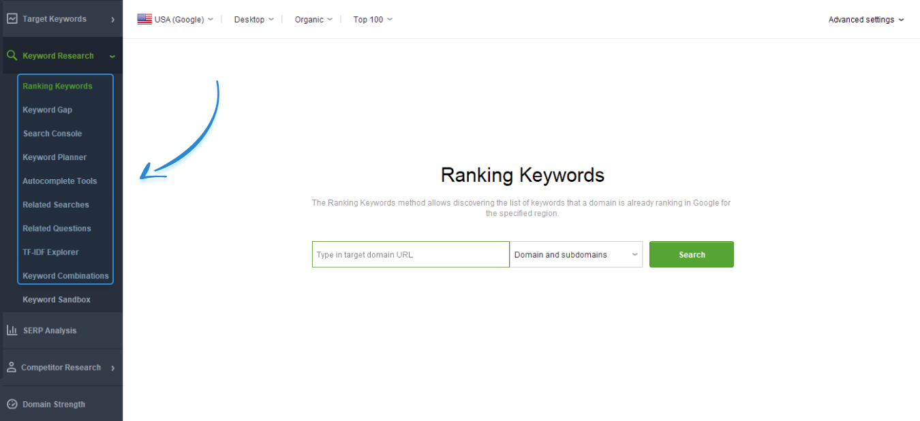Click the Competitor Research person icon
The width and height of the screenshot is (920, 421).
pyautogui.click(x=12, y=367)
